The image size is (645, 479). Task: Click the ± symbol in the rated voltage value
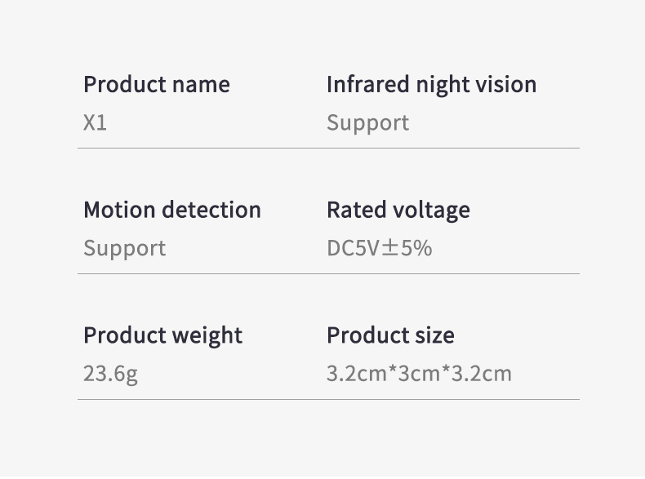(390, 248)
